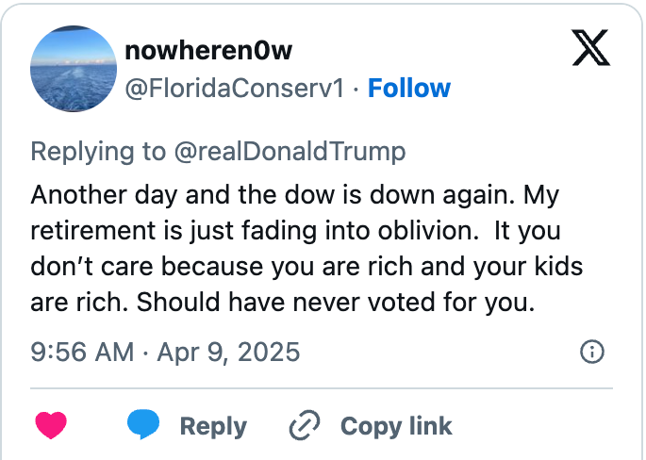Click the chain link icon

point(305,425)
